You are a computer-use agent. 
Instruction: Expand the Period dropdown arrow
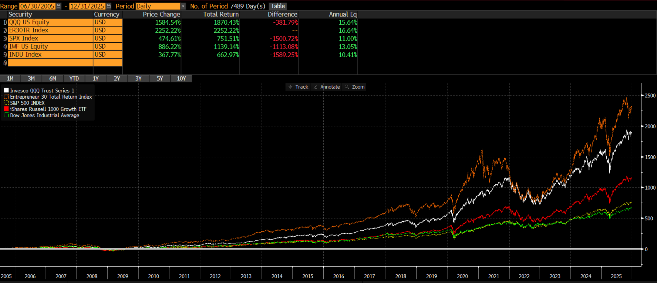pos(183,6)
